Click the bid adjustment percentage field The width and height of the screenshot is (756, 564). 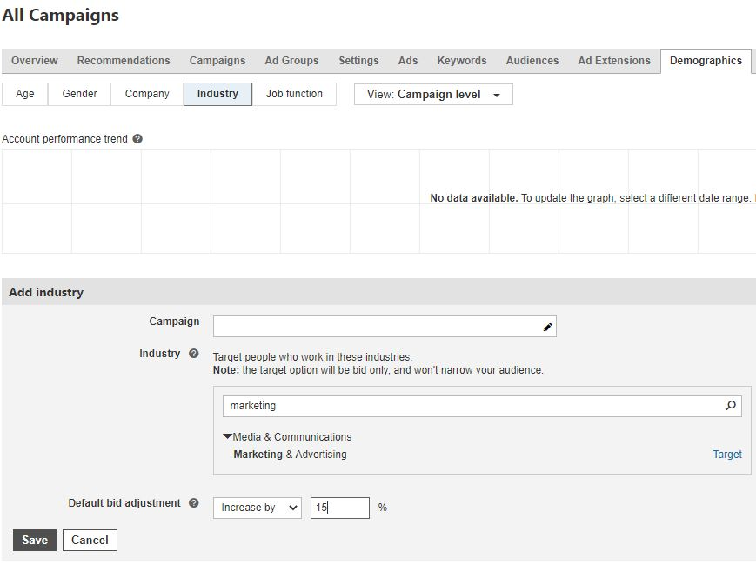(x=340, y=508)
